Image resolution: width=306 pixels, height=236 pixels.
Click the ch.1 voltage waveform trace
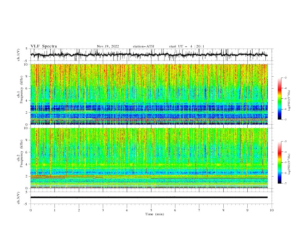tap(149, 55)
